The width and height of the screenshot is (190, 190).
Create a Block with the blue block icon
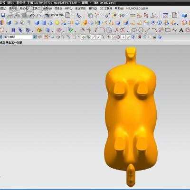(37, 23)
